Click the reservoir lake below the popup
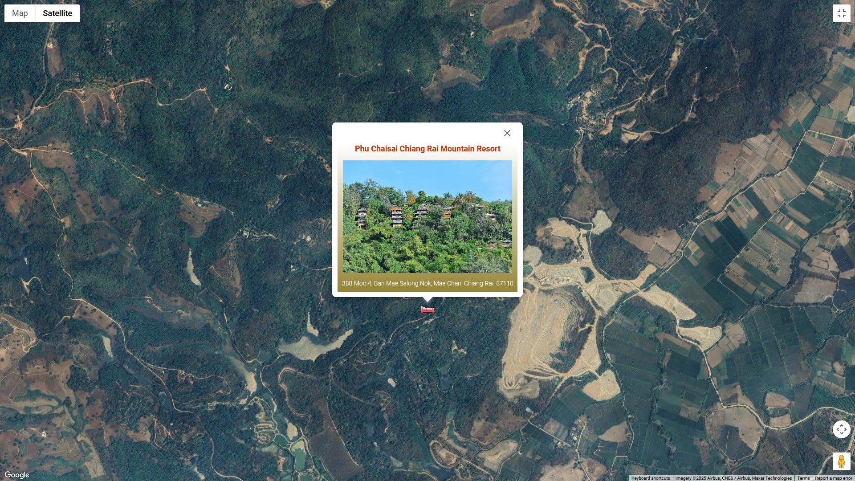 tap(314, 343)
